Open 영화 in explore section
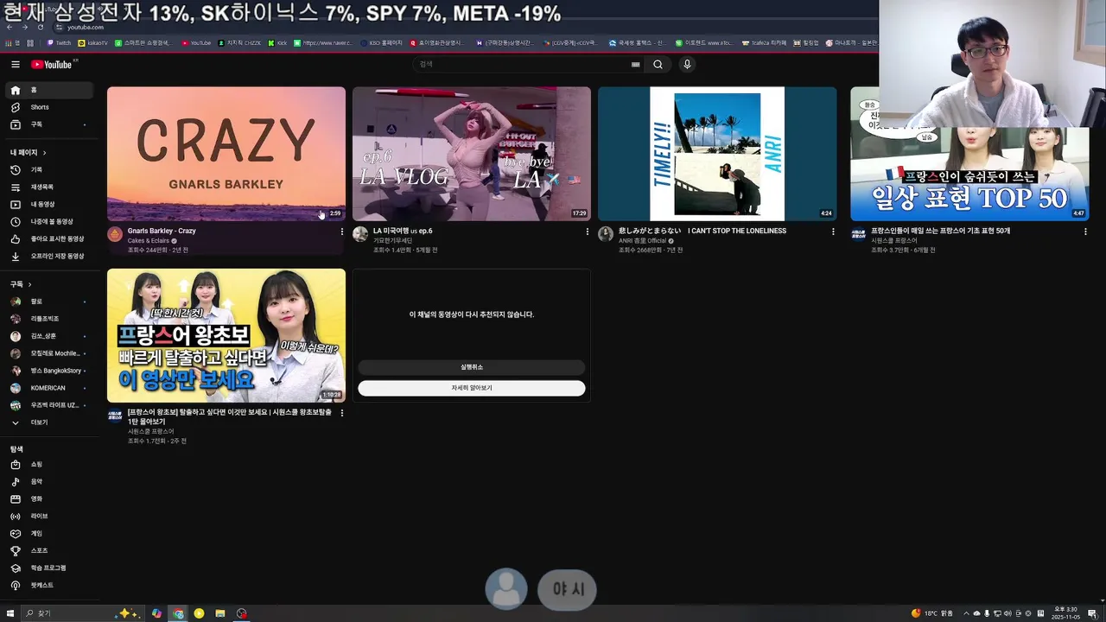The height and width of the screenshot is (622, 1106). coord(50,498)
